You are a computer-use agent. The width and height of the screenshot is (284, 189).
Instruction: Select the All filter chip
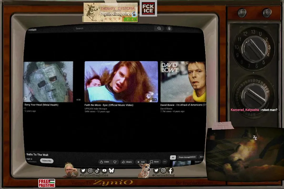click(x=173, y=157)
